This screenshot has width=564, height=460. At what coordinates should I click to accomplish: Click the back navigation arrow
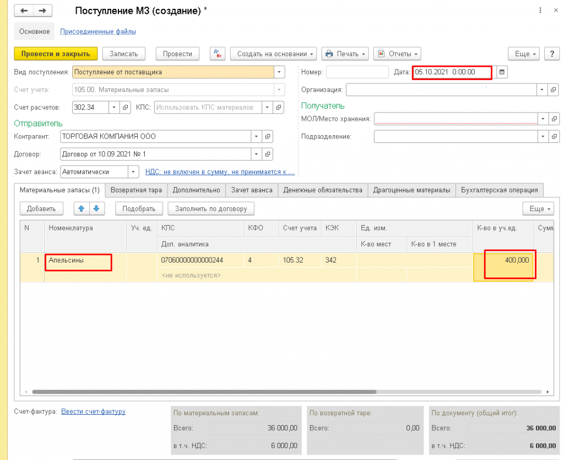[x=25, y=11]
